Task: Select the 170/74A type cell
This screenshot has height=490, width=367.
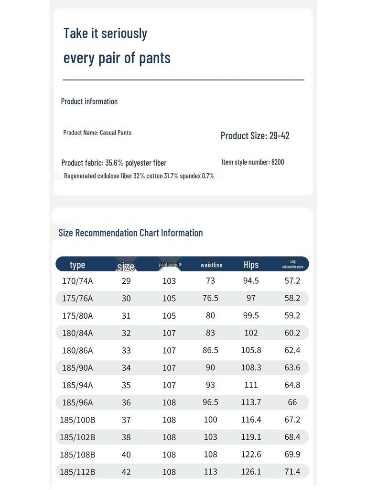Action: [x=77, y=281]
